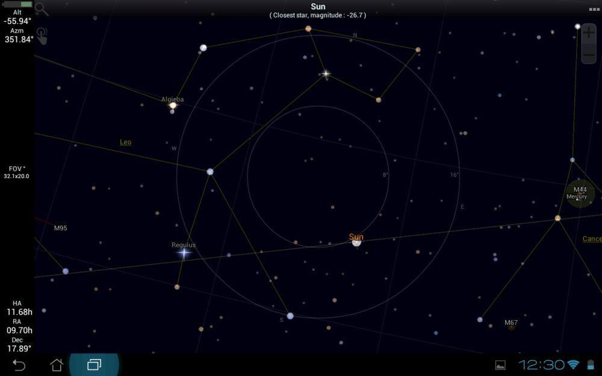Open the search magnifier icon
602x376 pixels.
click(x=42, y=9)
